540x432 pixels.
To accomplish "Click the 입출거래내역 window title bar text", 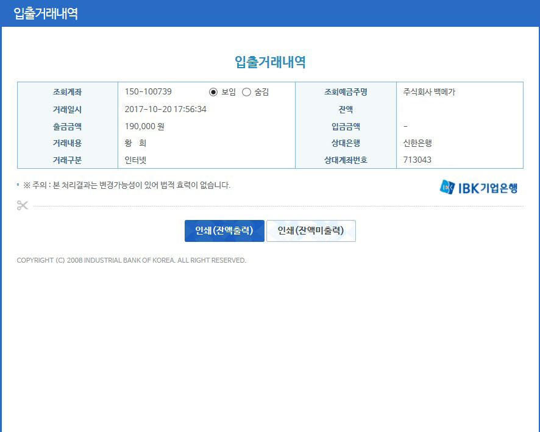I will pyautogui.click(x=46, y=13).
